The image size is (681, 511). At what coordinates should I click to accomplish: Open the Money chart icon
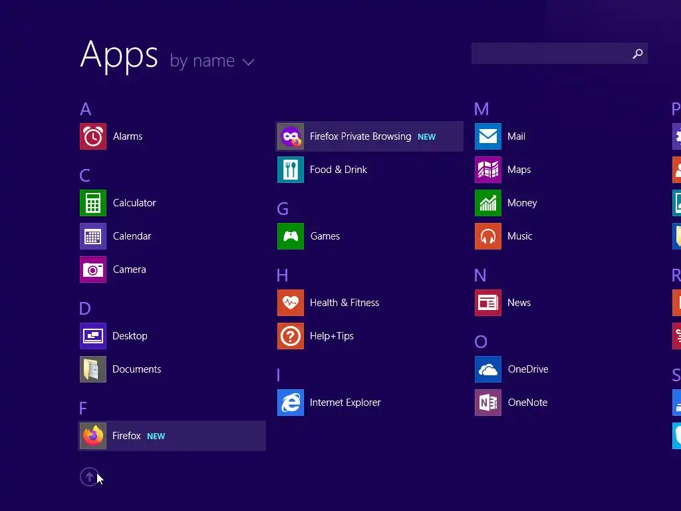(x=488, y=203)
